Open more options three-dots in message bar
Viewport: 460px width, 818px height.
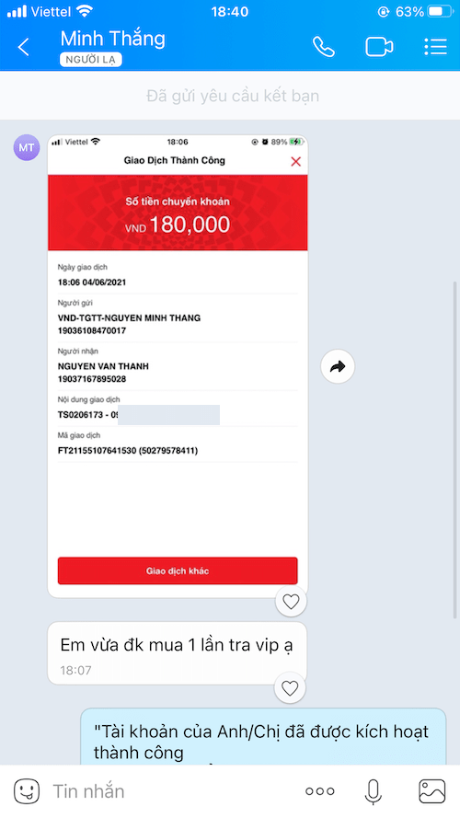[x=320, y=791]
